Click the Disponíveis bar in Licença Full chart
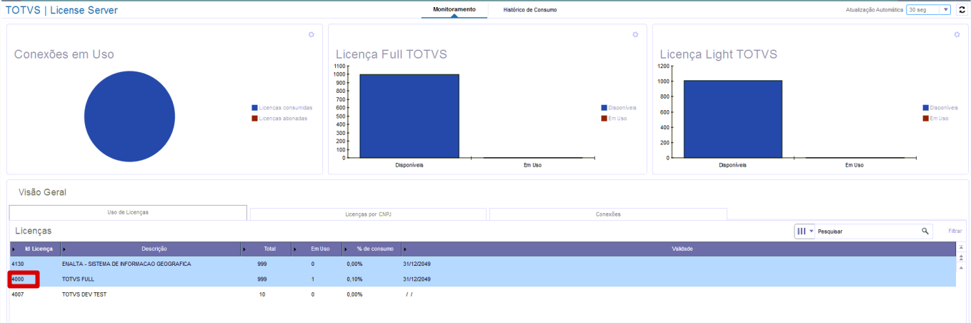This screenshot has height=323, width=971. point(409,116)
